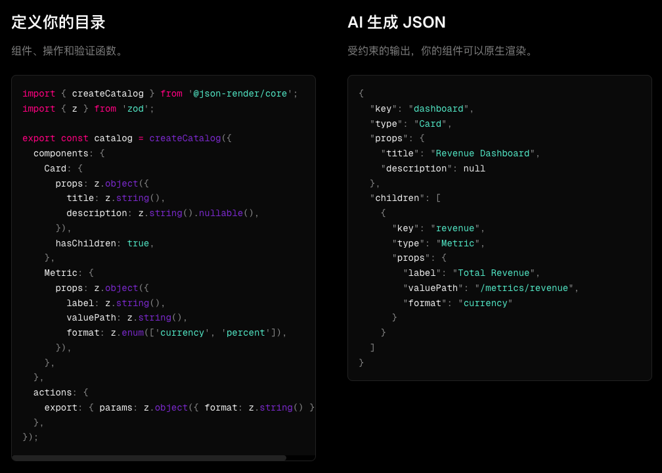The height and width of the screenshot is (473, 662).
Task: Click the left code block's horizontal scrollbar
Action: point(149,457)
